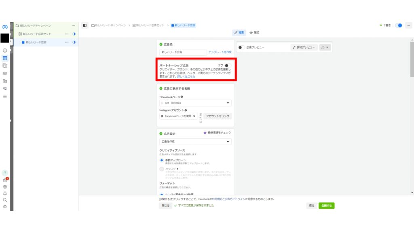The width and height of the screenshot is (414, 233).
Task: Click the help question mark icon
Action: (x=5, y=180)
